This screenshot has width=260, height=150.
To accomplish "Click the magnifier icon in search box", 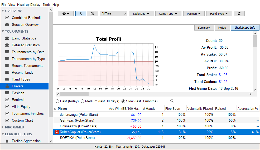I will coord(172,101).
